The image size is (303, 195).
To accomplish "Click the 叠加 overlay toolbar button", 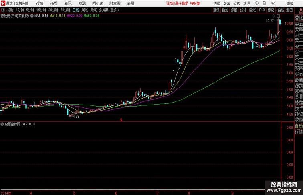I will [x=225, y=10].
